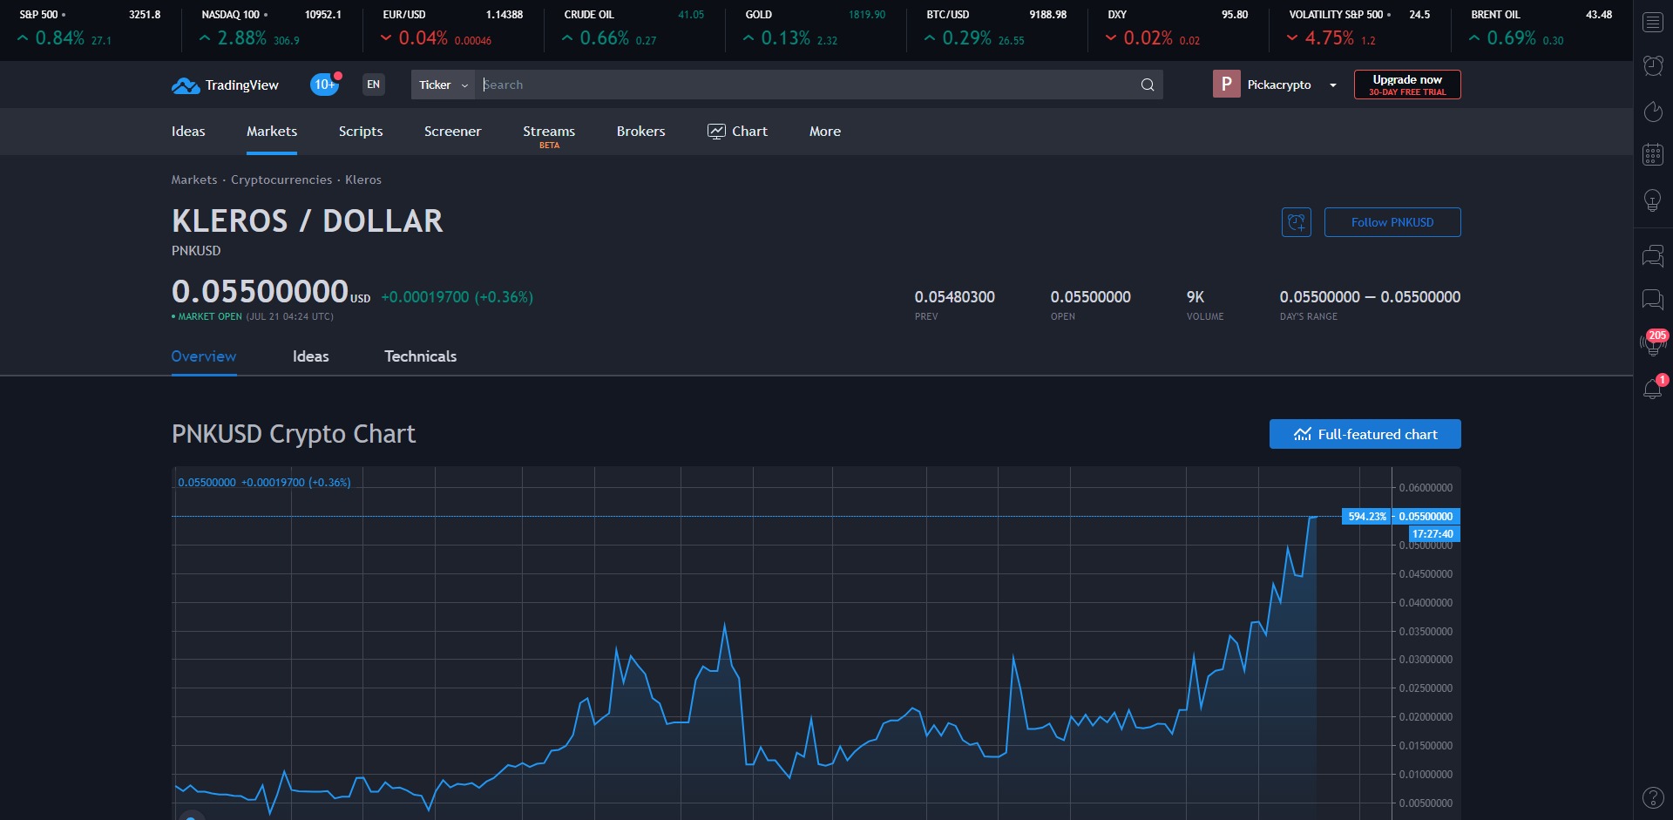Click the VOLATILITY S&P 500 ticker item
Viewport: 1673px width, 820px height.
click(1358, 27)
